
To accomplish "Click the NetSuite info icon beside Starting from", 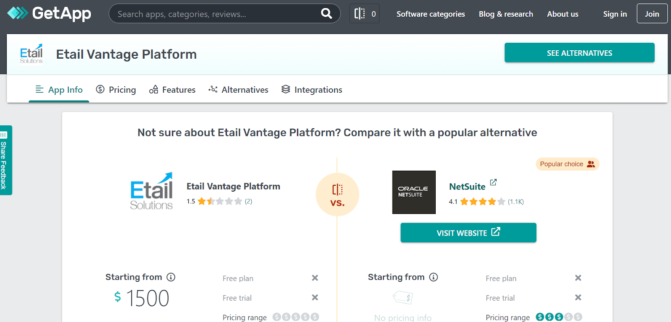I will click(434, 277).
